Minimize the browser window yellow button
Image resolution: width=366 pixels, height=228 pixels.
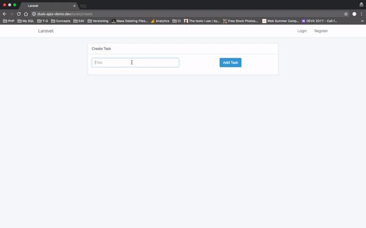10,5
